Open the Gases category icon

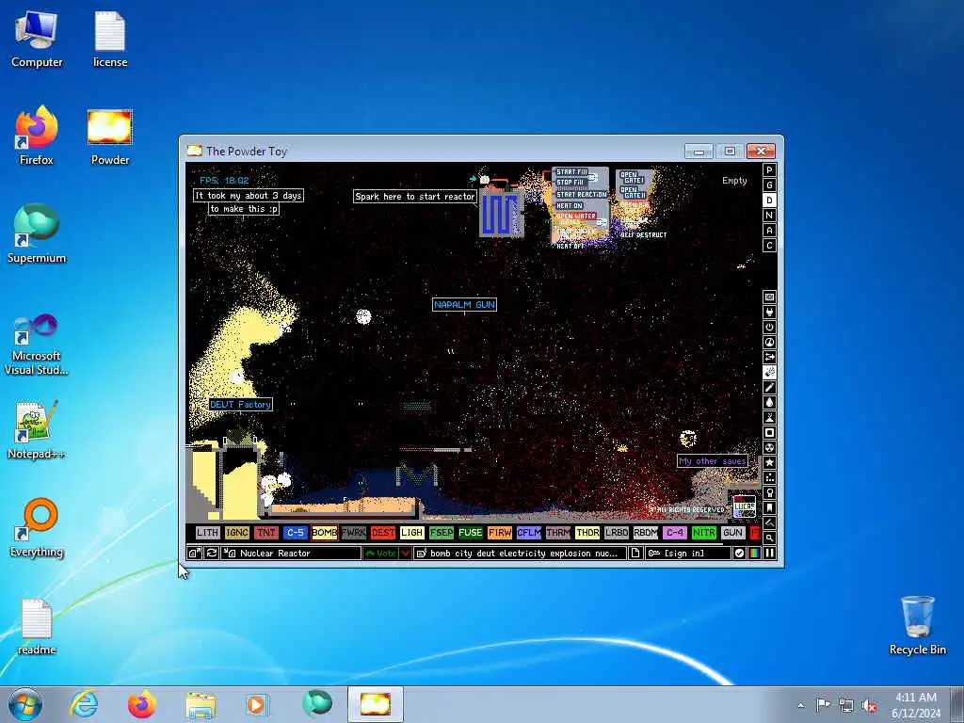769,387
